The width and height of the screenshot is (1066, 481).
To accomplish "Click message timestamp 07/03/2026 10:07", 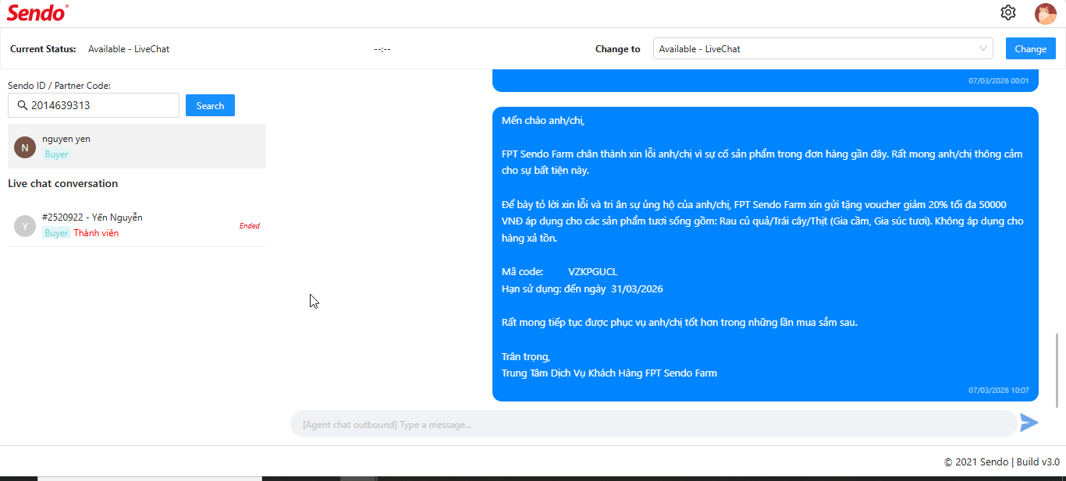I will (x=999, y=390).
